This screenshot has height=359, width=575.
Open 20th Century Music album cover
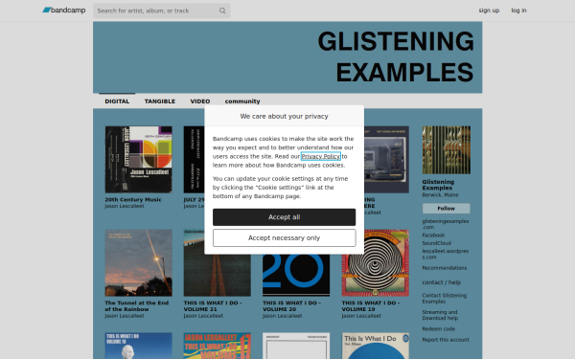tap(139, 159)
